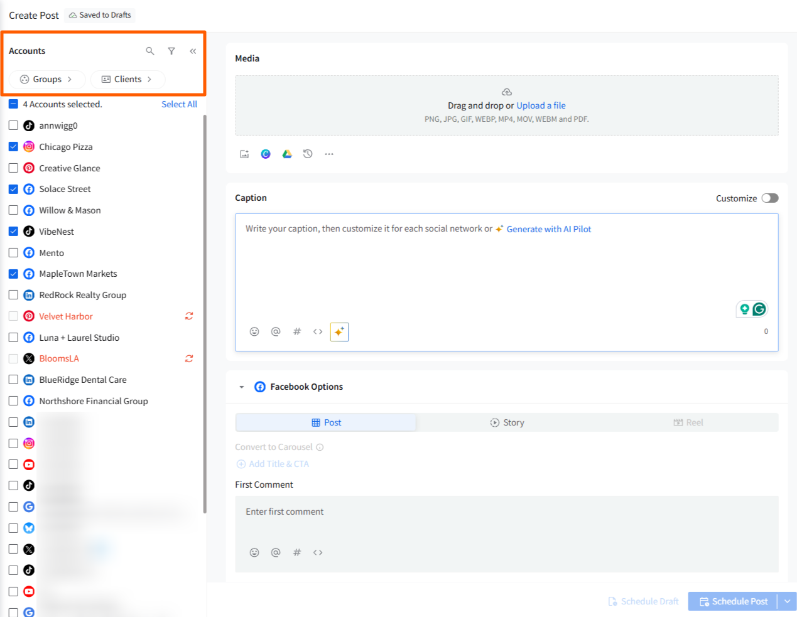Open more media options ellipsis
Screen dimensions: 797x617
click(x=329, y=154)
